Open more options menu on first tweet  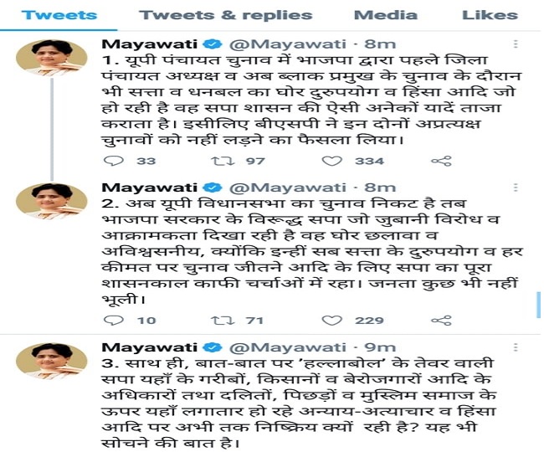click(x=516, y=44)
